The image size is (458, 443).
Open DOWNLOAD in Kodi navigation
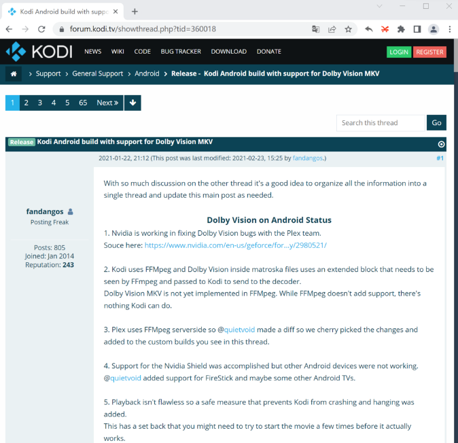(x=229, y=52)
